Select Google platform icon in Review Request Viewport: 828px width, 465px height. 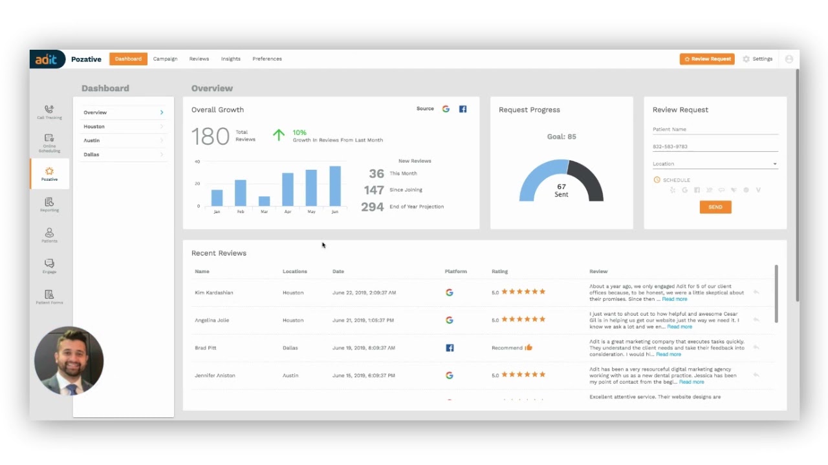685,190
